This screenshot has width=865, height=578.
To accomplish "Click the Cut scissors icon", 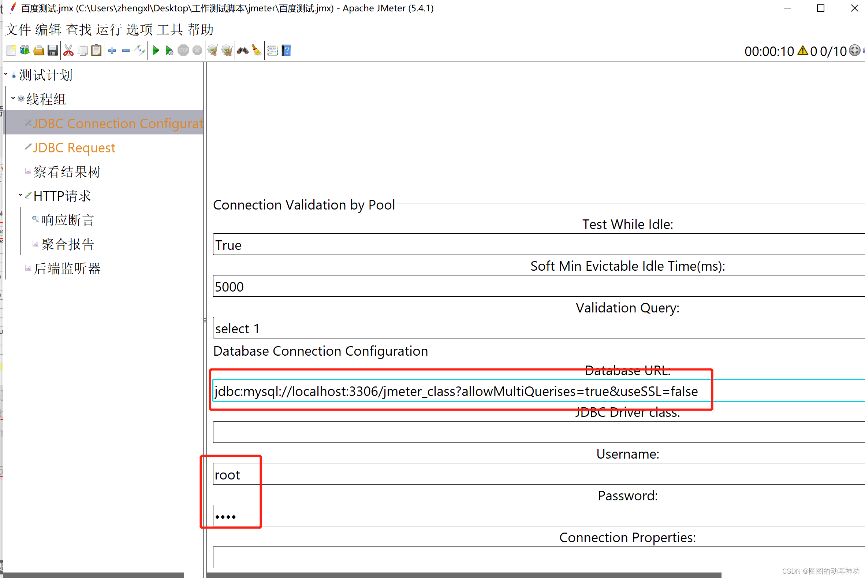I will coord(68,50).
